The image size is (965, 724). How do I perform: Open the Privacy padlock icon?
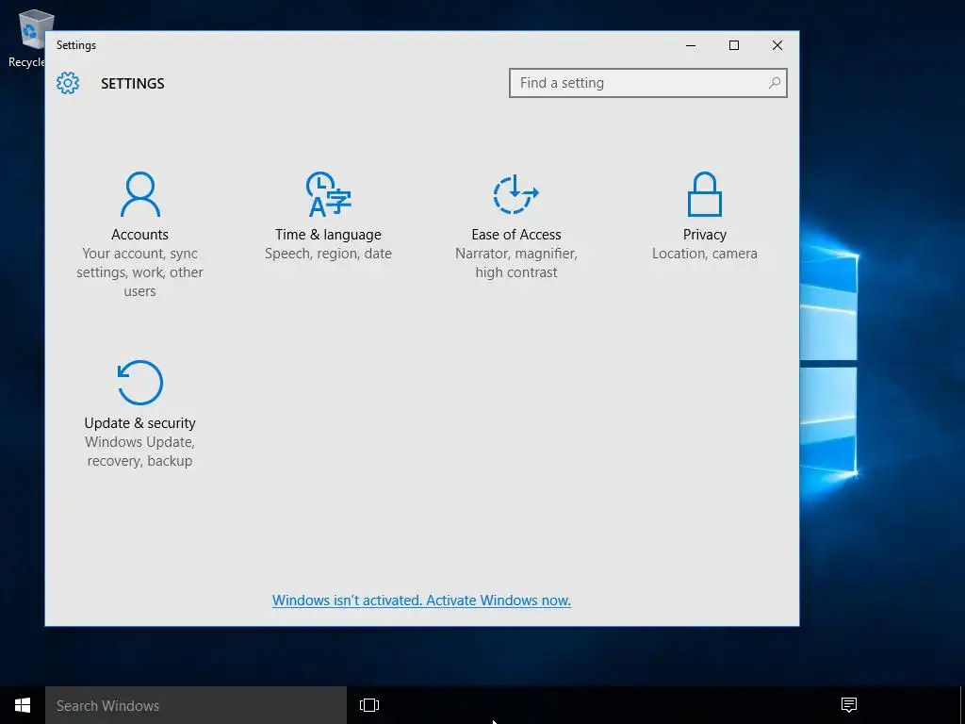705,194
